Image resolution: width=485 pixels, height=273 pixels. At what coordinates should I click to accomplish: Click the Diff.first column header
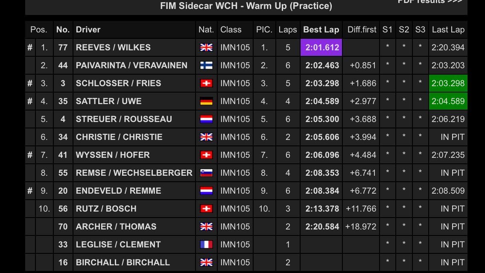[362, 30]
